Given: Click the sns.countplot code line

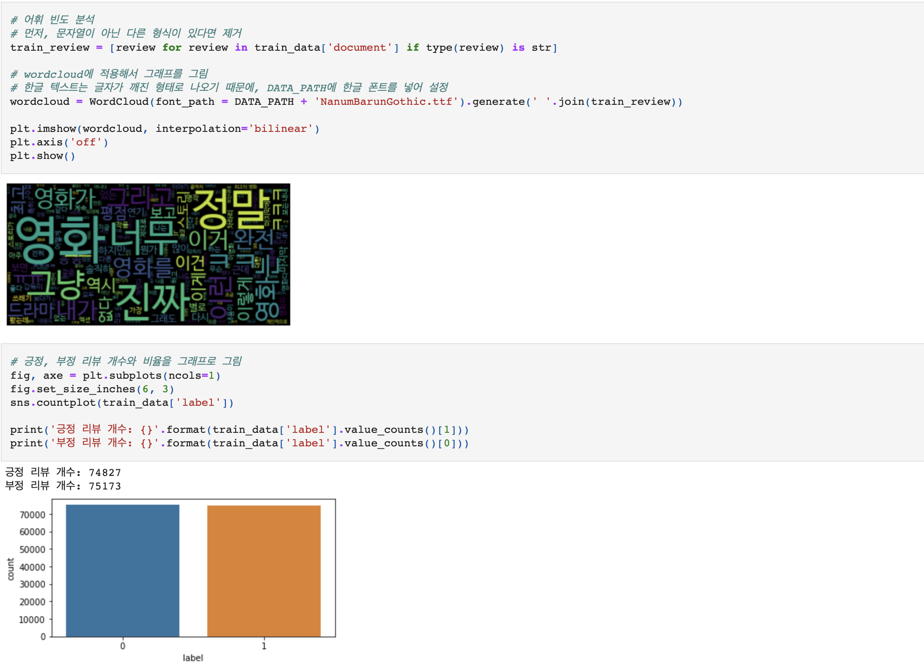Looking at the screenshot, I should click(122, 403).
